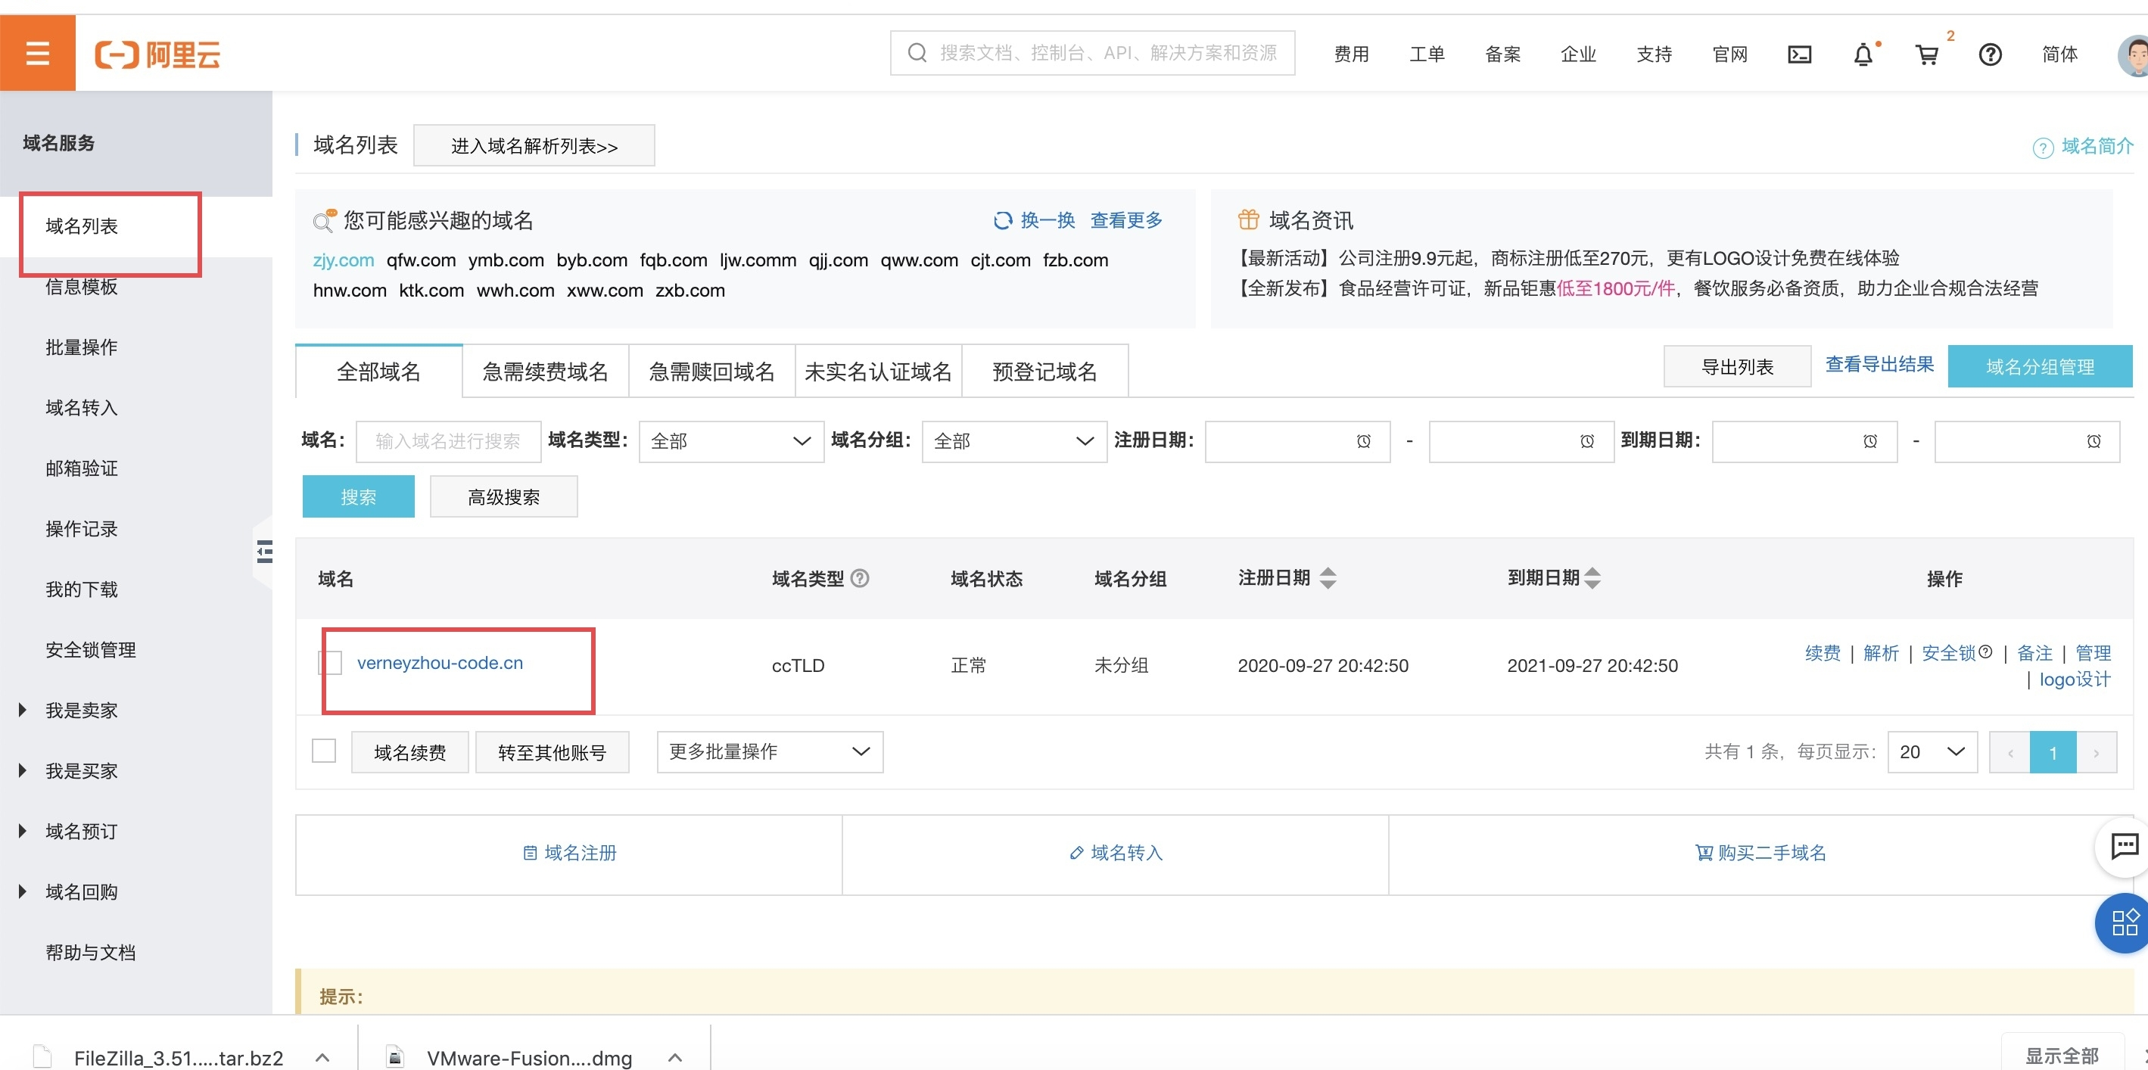The height and width of the screenshot is (1070, 2148).
Task: Open the 域名类型 dropdown
Action: point(730,441)
